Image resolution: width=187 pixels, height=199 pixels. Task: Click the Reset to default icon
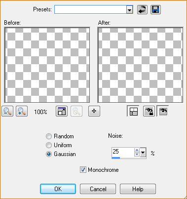(x=142, y=9)
